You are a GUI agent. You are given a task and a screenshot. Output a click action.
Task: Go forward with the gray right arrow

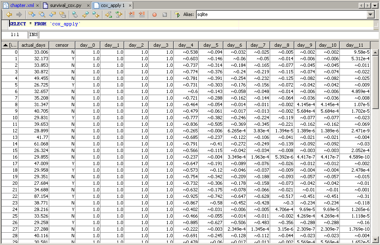(x=19, y=14)
